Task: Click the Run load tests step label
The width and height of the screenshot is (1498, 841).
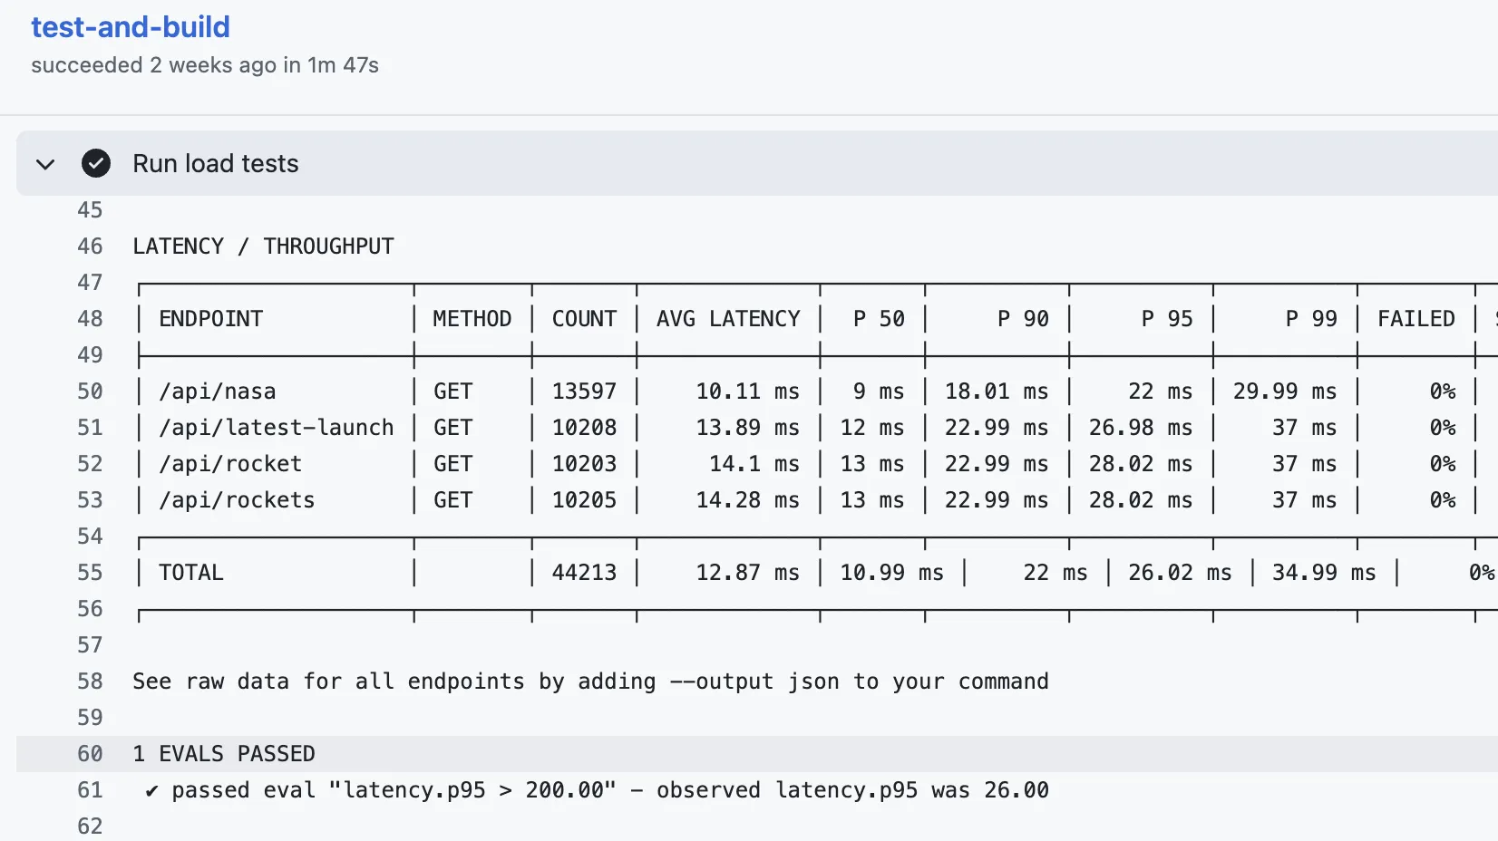Action: 215,164
